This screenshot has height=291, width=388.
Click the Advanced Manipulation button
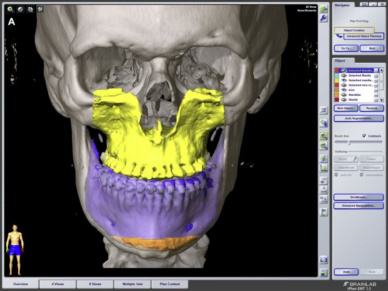point(359,206)
